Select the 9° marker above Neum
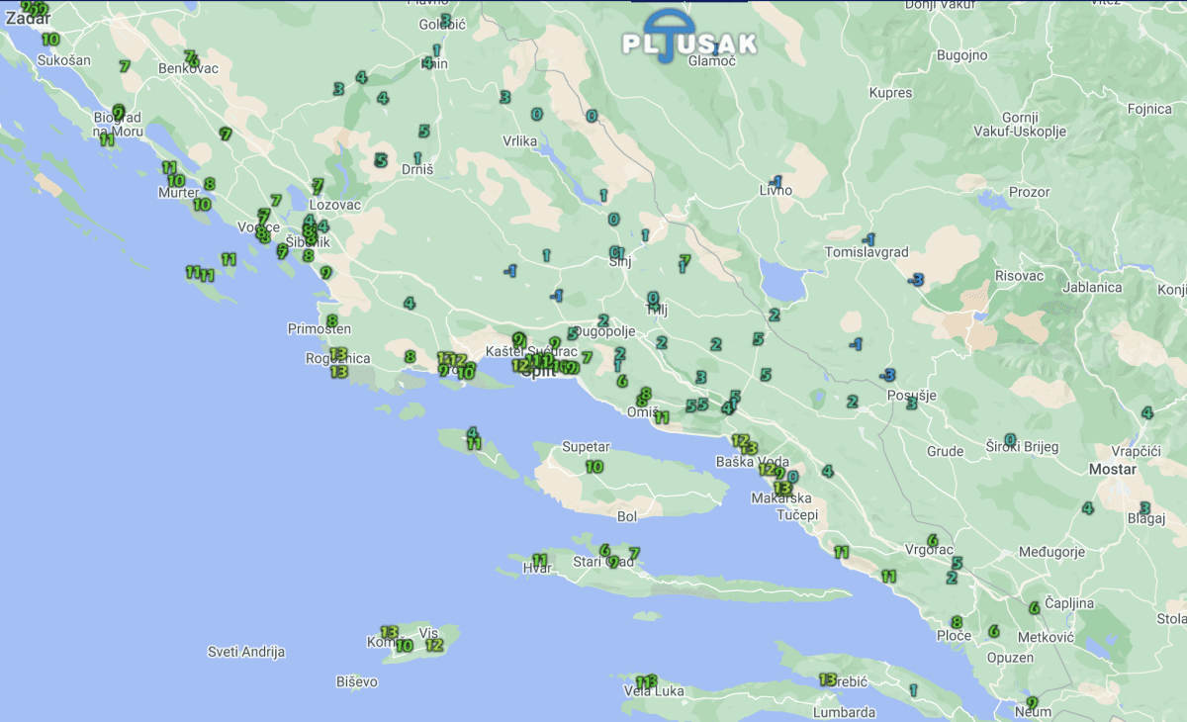Image resolution: width=1187 pixels, height=722 pixels. point(1033,702)
